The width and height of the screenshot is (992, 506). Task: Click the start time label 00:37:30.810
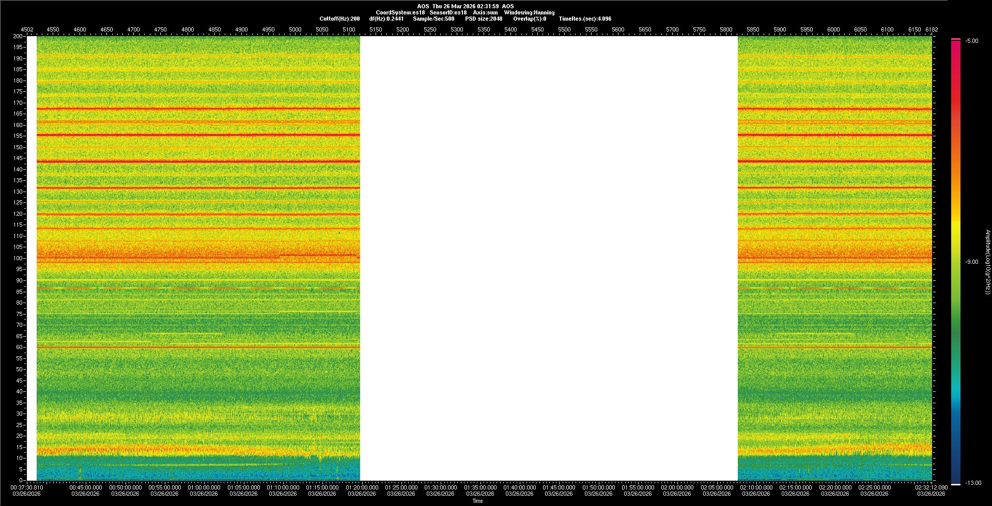27,487
